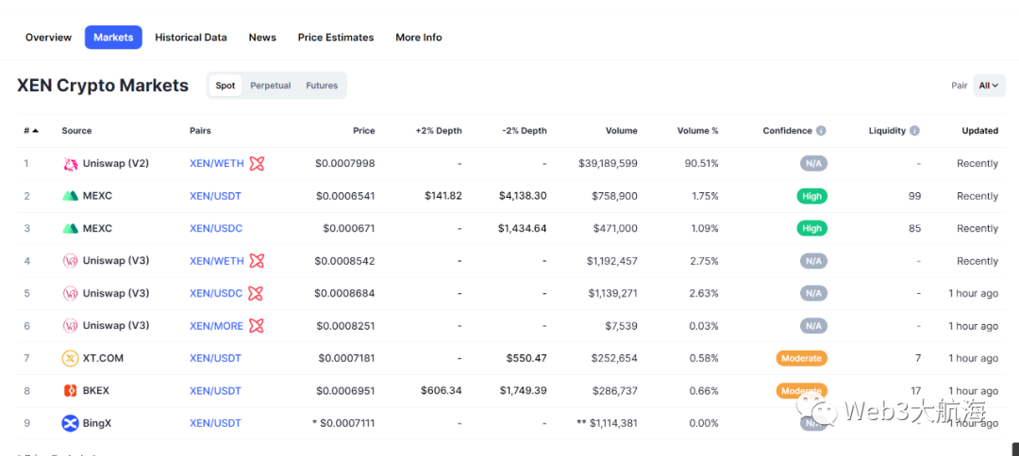This screenshot has height=456, width=1019.
Task: Click price $0.0008684
Action: [345, 293]
